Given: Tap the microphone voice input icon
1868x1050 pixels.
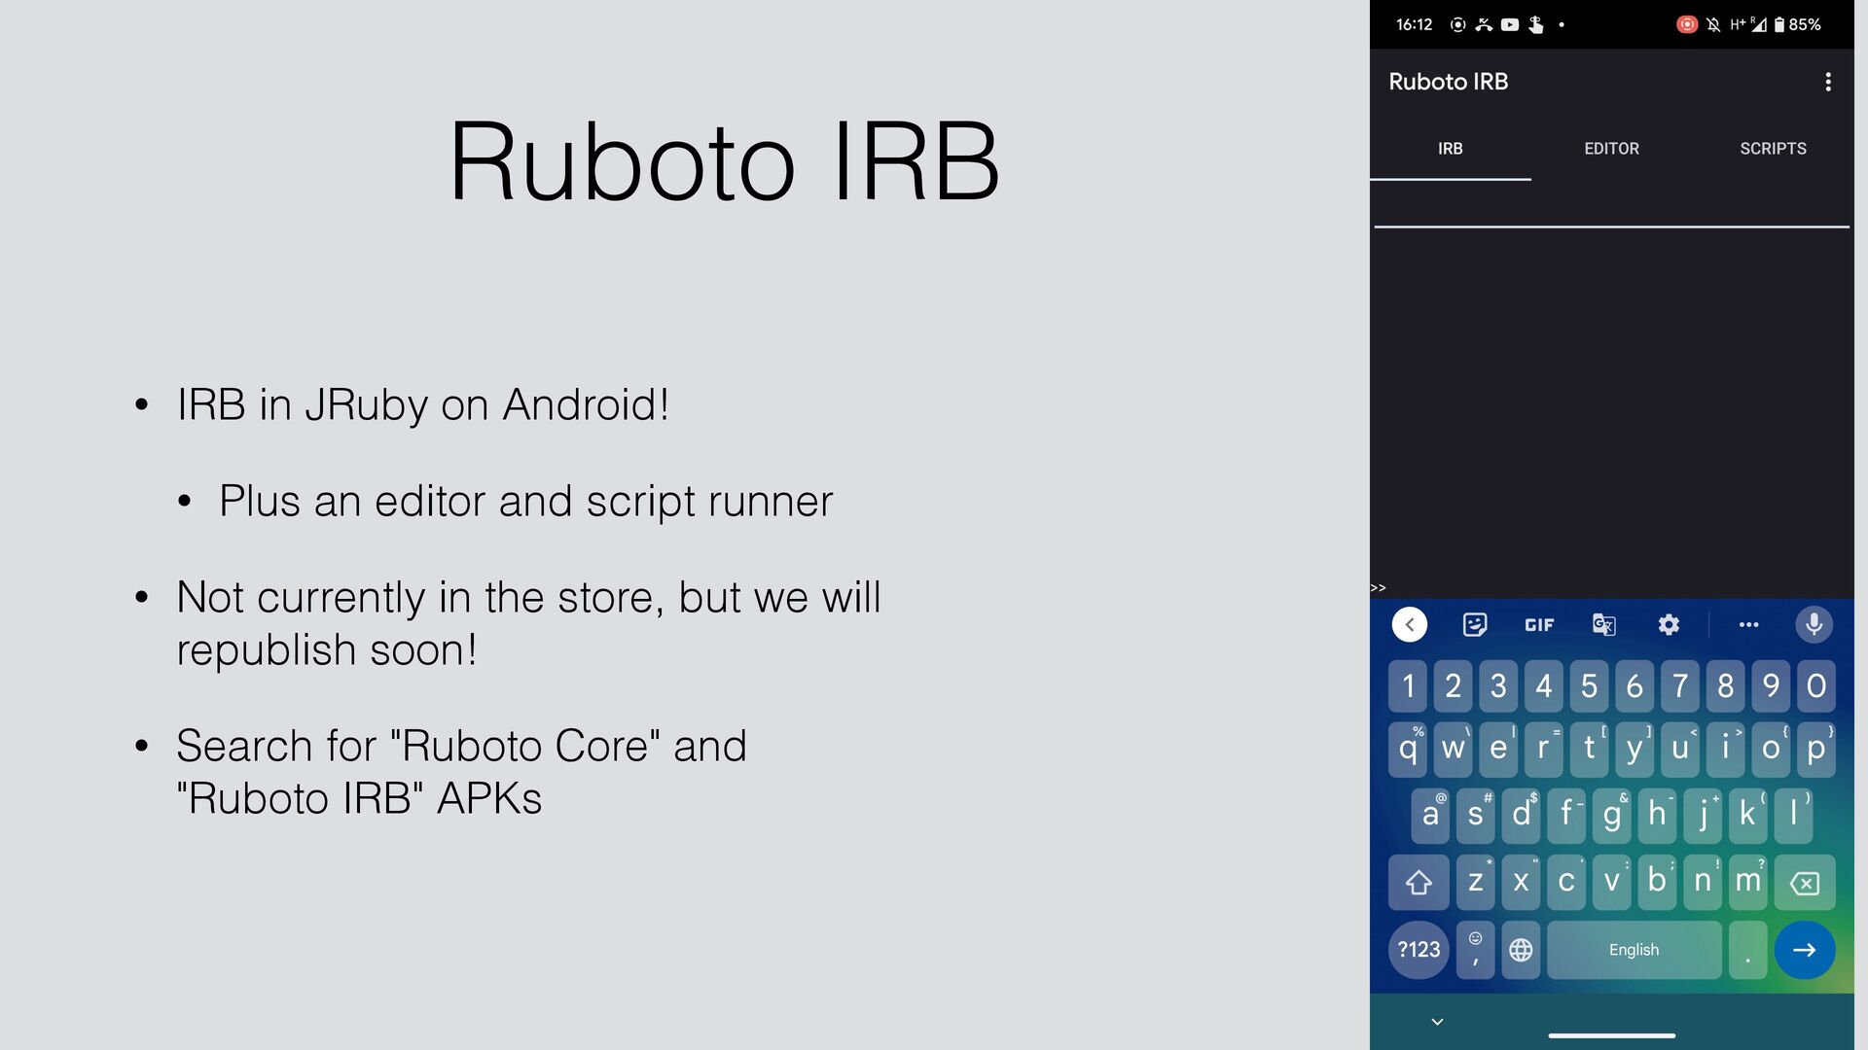Looking at the screenshot, I should [1814, 624].
